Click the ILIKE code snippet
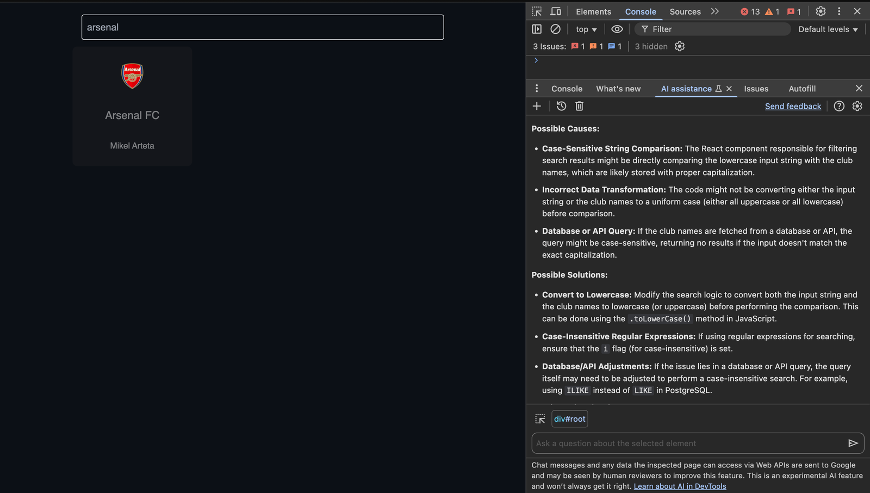Image resolution: width=870 pixels, height=493 pixels. click(577, 391)
